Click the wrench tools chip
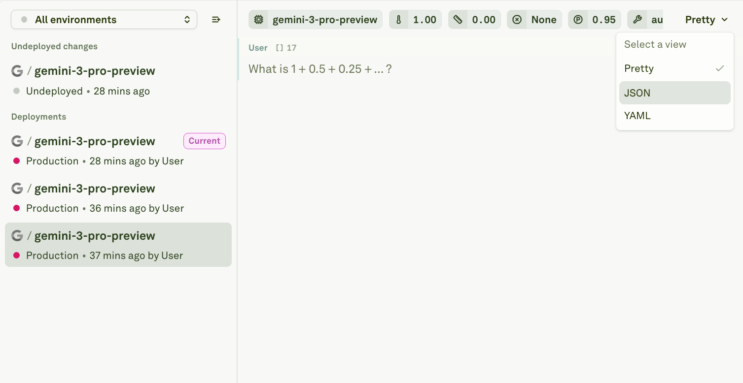Image resolution: width=743 pixels, height=383 pixels. coord(645,20)
